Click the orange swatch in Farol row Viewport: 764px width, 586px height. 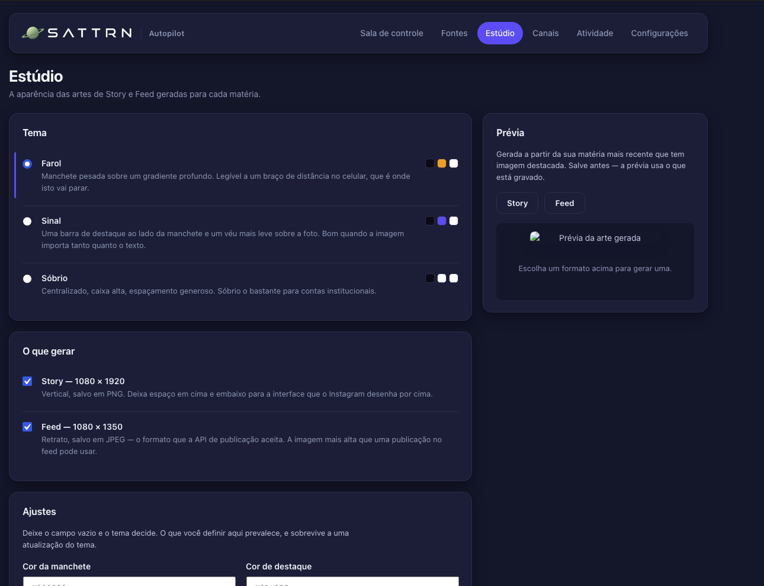click(442, 163)
